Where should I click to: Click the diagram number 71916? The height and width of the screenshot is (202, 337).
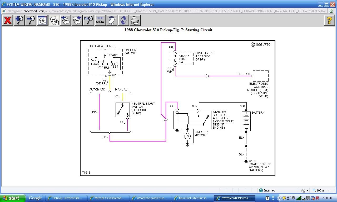coord(86,173)
